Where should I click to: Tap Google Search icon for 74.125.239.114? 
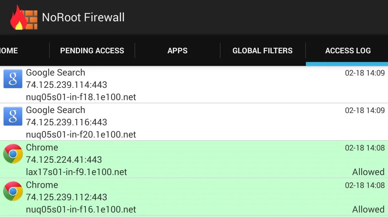13,78
